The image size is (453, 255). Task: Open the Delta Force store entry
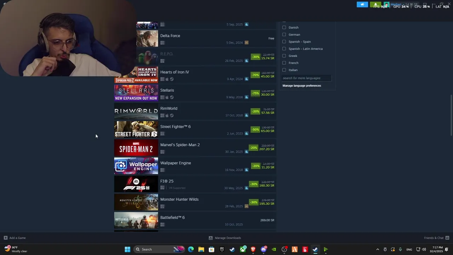point(170,36)
